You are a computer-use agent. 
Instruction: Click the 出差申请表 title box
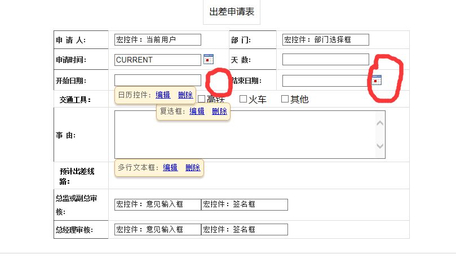[232, 12]
